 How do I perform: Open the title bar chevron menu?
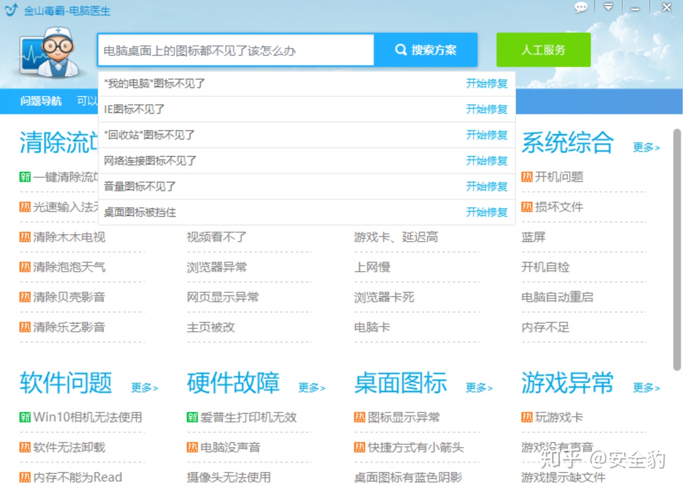click(609, 7)
